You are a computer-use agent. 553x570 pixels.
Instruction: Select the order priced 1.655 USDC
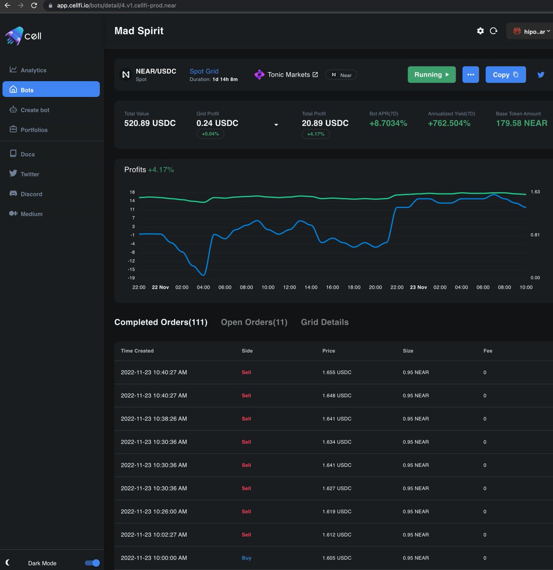(334, 372)
